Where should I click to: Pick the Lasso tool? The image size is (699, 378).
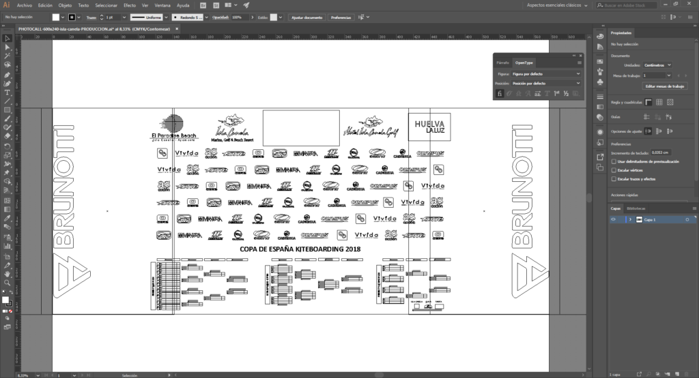(7, 65)
